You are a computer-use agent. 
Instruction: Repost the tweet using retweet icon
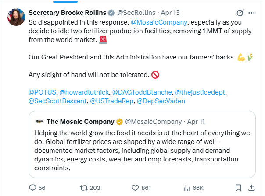click(83, 188)
